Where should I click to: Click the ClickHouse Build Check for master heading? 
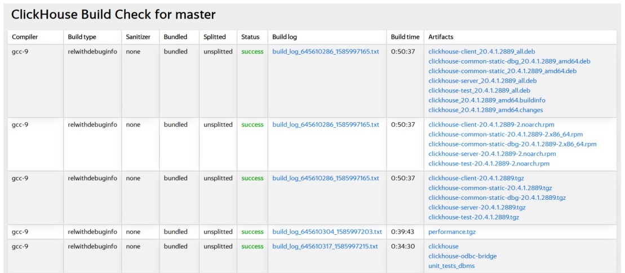113,15
